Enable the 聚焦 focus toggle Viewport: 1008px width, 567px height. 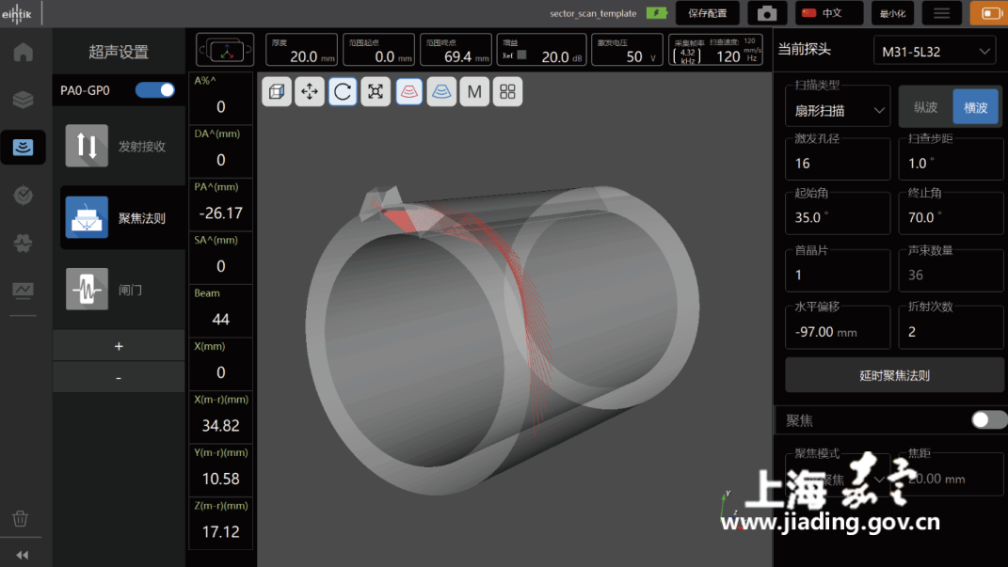pos(988,419)
